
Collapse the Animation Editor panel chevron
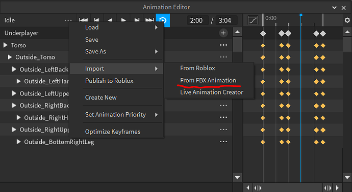coord(334,8)
